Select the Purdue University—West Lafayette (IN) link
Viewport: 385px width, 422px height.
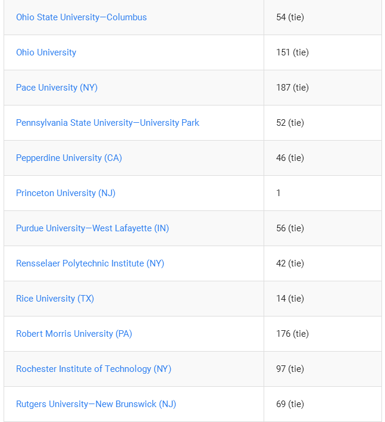click(92, 228)
